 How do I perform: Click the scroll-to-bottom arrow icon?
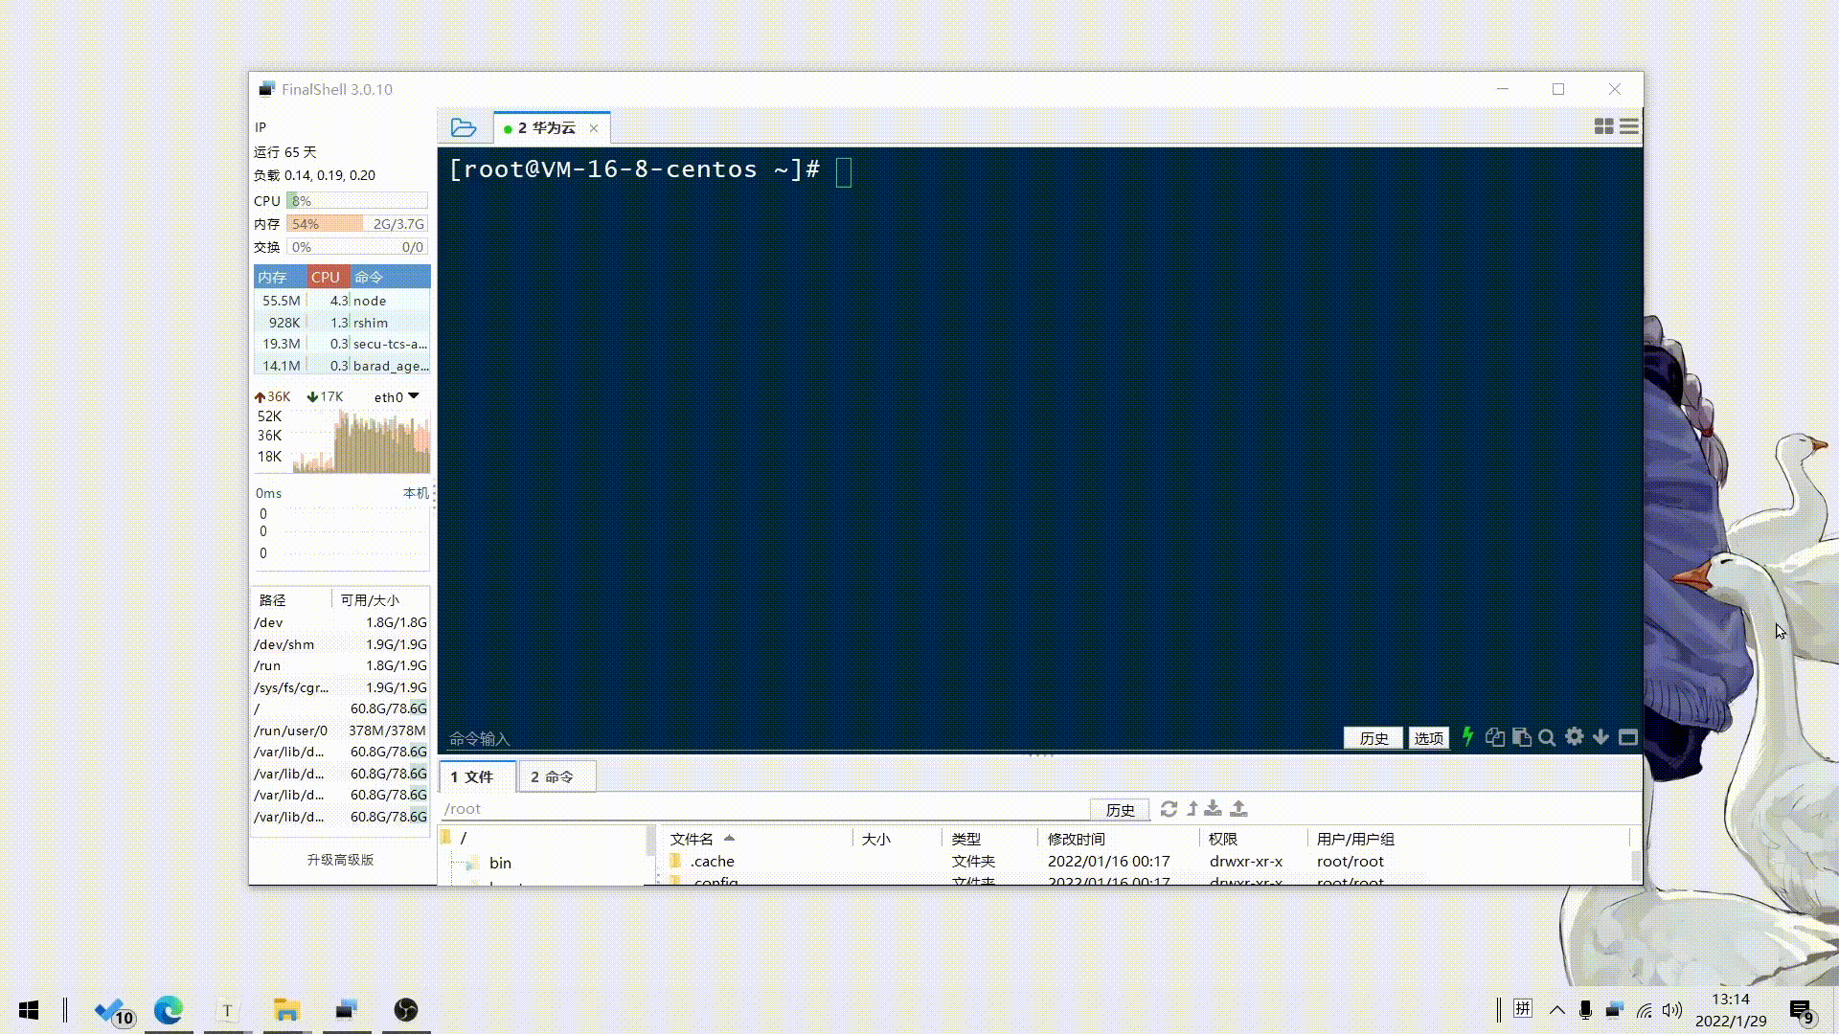1601,737
